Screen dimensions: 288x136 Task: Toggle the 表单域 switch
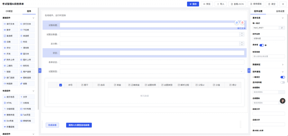click(x=262, y=45)
